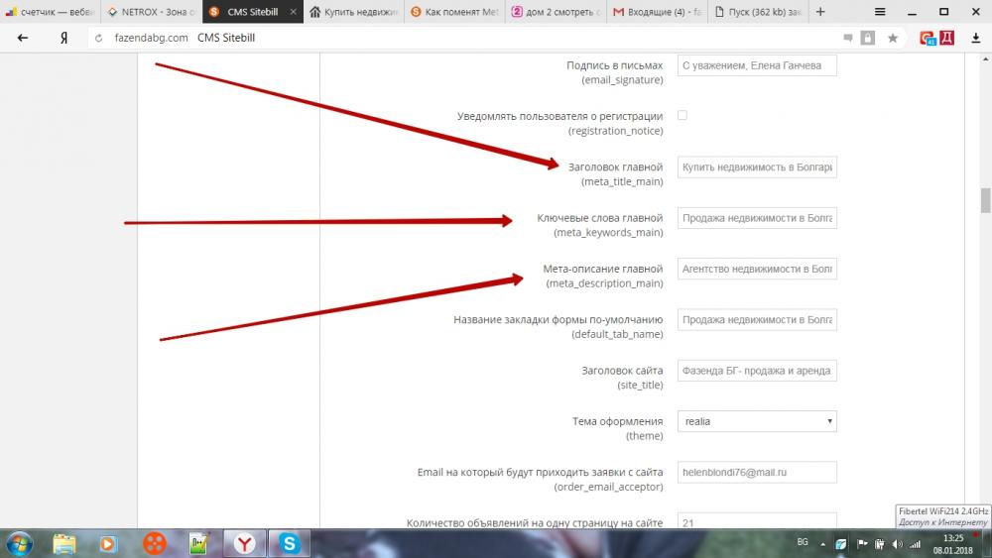
Task: Edit the site_title field
Action: click(x=757, y=371)
